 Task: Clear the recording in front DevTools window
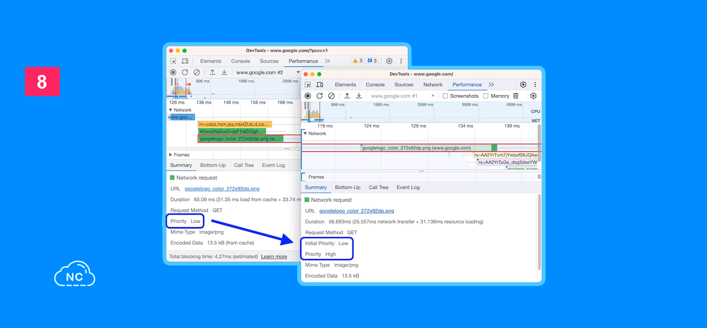pyautogui.click(x=331, y=96)
